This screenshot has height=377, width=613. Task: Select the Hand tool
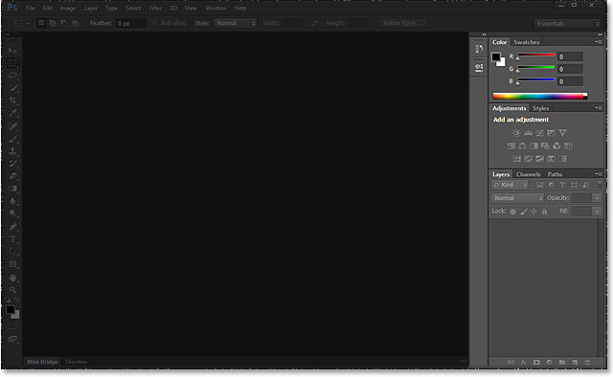[x=12, y=277]
